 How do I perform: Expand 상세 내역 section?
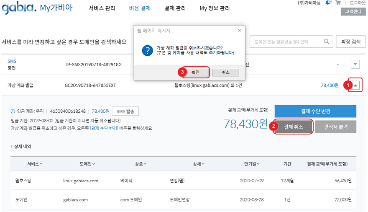20,146
